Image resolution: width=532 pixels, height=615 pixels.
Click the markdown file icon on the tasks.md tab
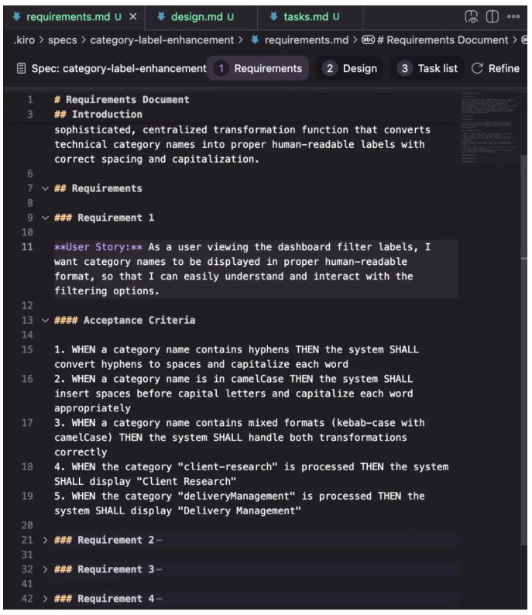(x=274, y=16)
